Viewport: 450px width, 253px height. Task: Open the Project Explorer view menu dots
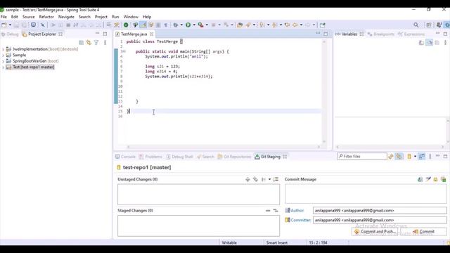click(105, 43)
